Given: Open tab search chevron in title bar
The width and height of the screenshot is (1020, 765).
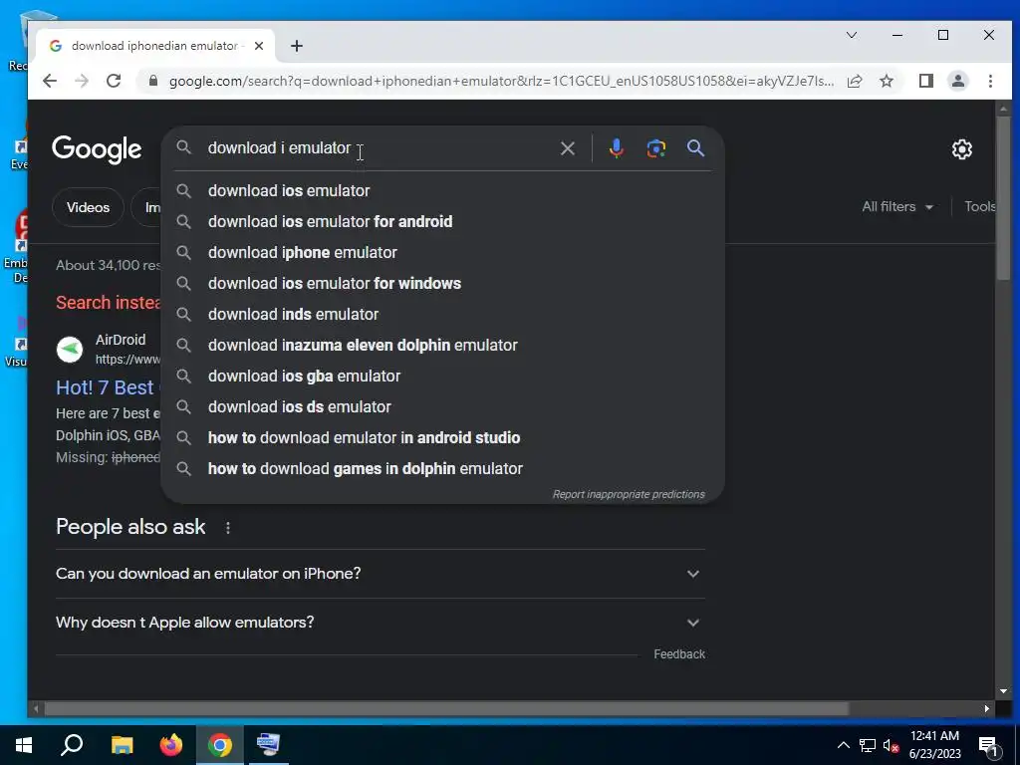Looking at the screenshot, I should (852, 35).
